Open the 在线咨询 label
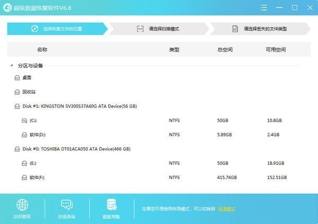Image resolution: width=318 pixels, height=224 pixels. tap(67, 217)
